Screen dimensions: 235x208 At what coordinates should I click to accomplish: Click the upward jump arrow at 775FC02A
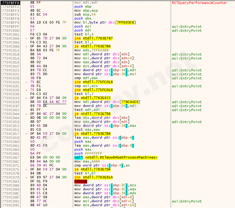27,82
